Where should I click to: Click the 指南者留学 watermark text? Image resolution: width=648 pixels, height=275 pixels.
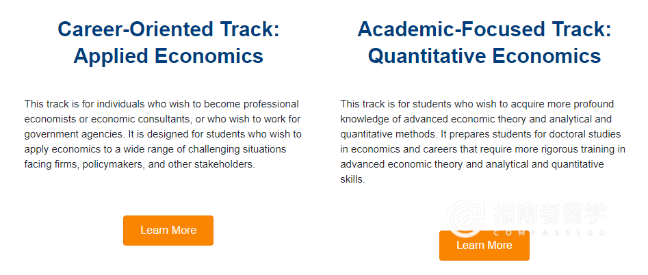point(549,213)
